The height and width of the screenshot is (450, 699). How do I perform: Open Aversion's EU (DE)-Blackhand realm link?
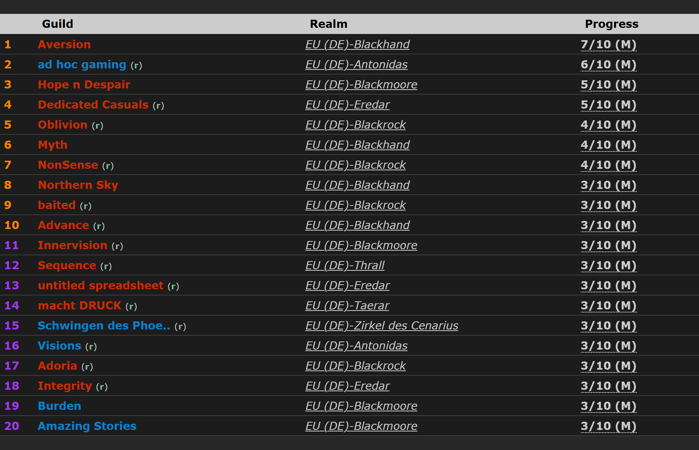click(x=357, y=44)
